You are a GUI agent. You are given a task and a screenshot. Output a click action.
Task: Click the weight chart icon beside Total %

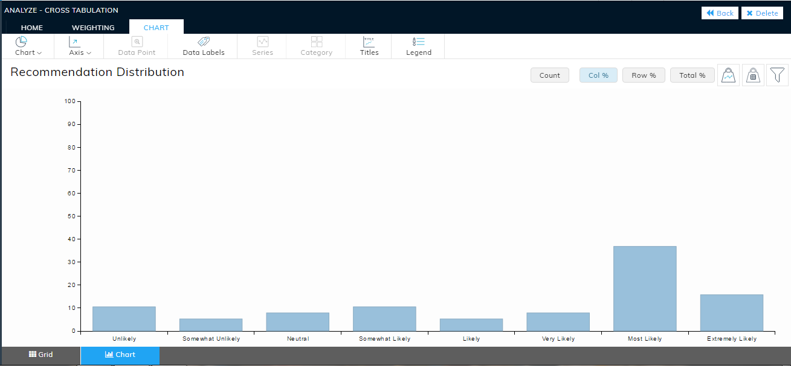coord(729,75)
